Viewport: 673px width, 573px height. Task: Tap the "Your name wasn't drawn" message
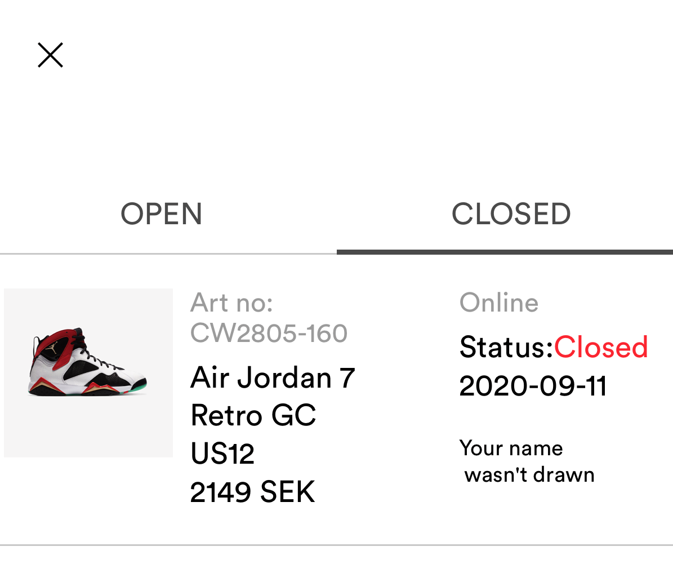527,462
